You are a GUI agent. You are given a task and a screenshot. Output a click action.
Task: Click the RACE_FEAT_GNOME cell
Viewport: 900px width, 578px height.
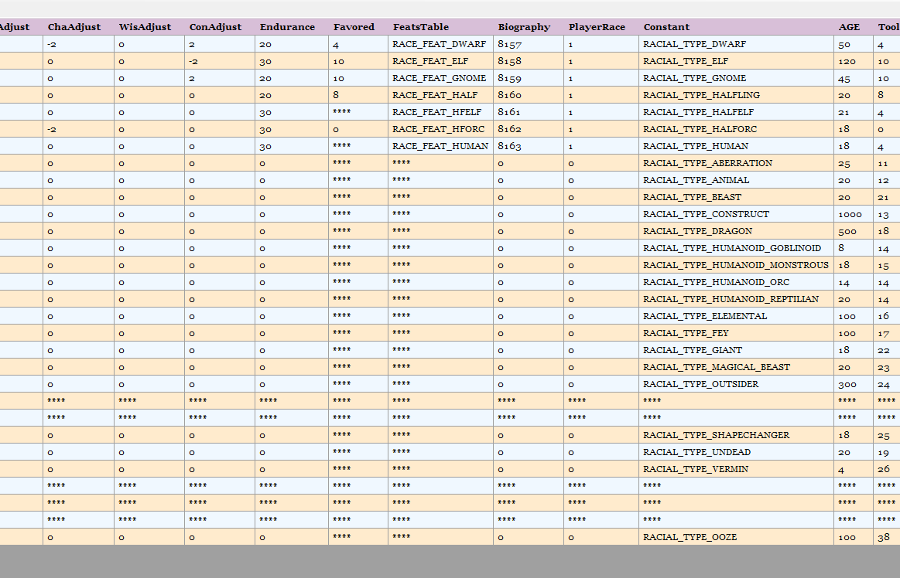(x=439, y=78)
